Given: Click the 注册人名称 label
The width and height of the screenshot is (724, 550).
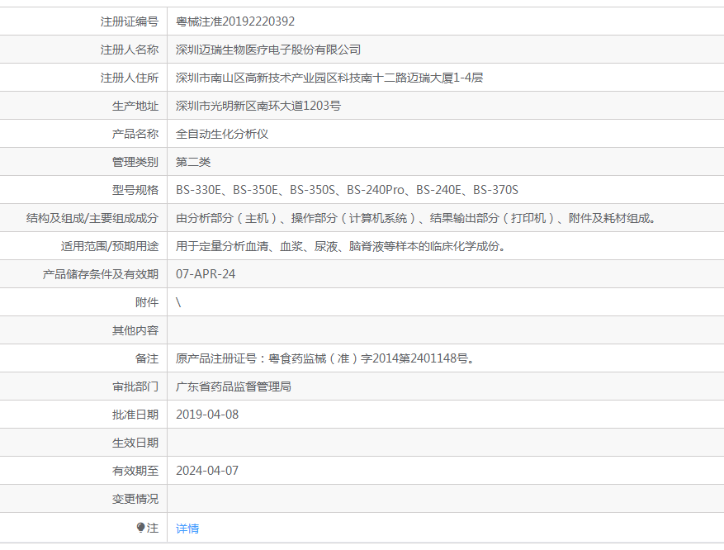Looking at the screenshot, I should point(130,50).
